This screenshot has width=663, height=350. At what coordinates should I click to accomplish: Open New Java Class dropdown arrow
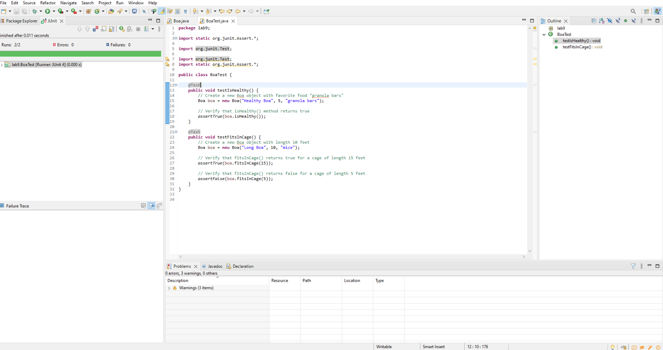[x=103, y=11]
